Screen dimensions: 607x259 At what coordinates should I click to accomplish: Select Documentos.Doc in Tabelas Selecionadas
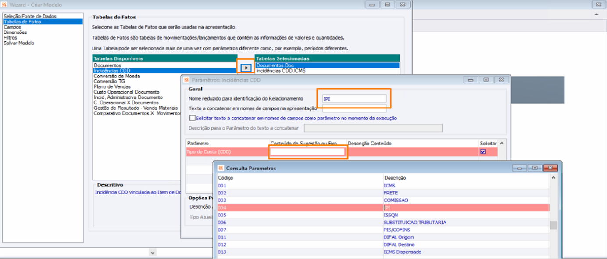point(327,65)
